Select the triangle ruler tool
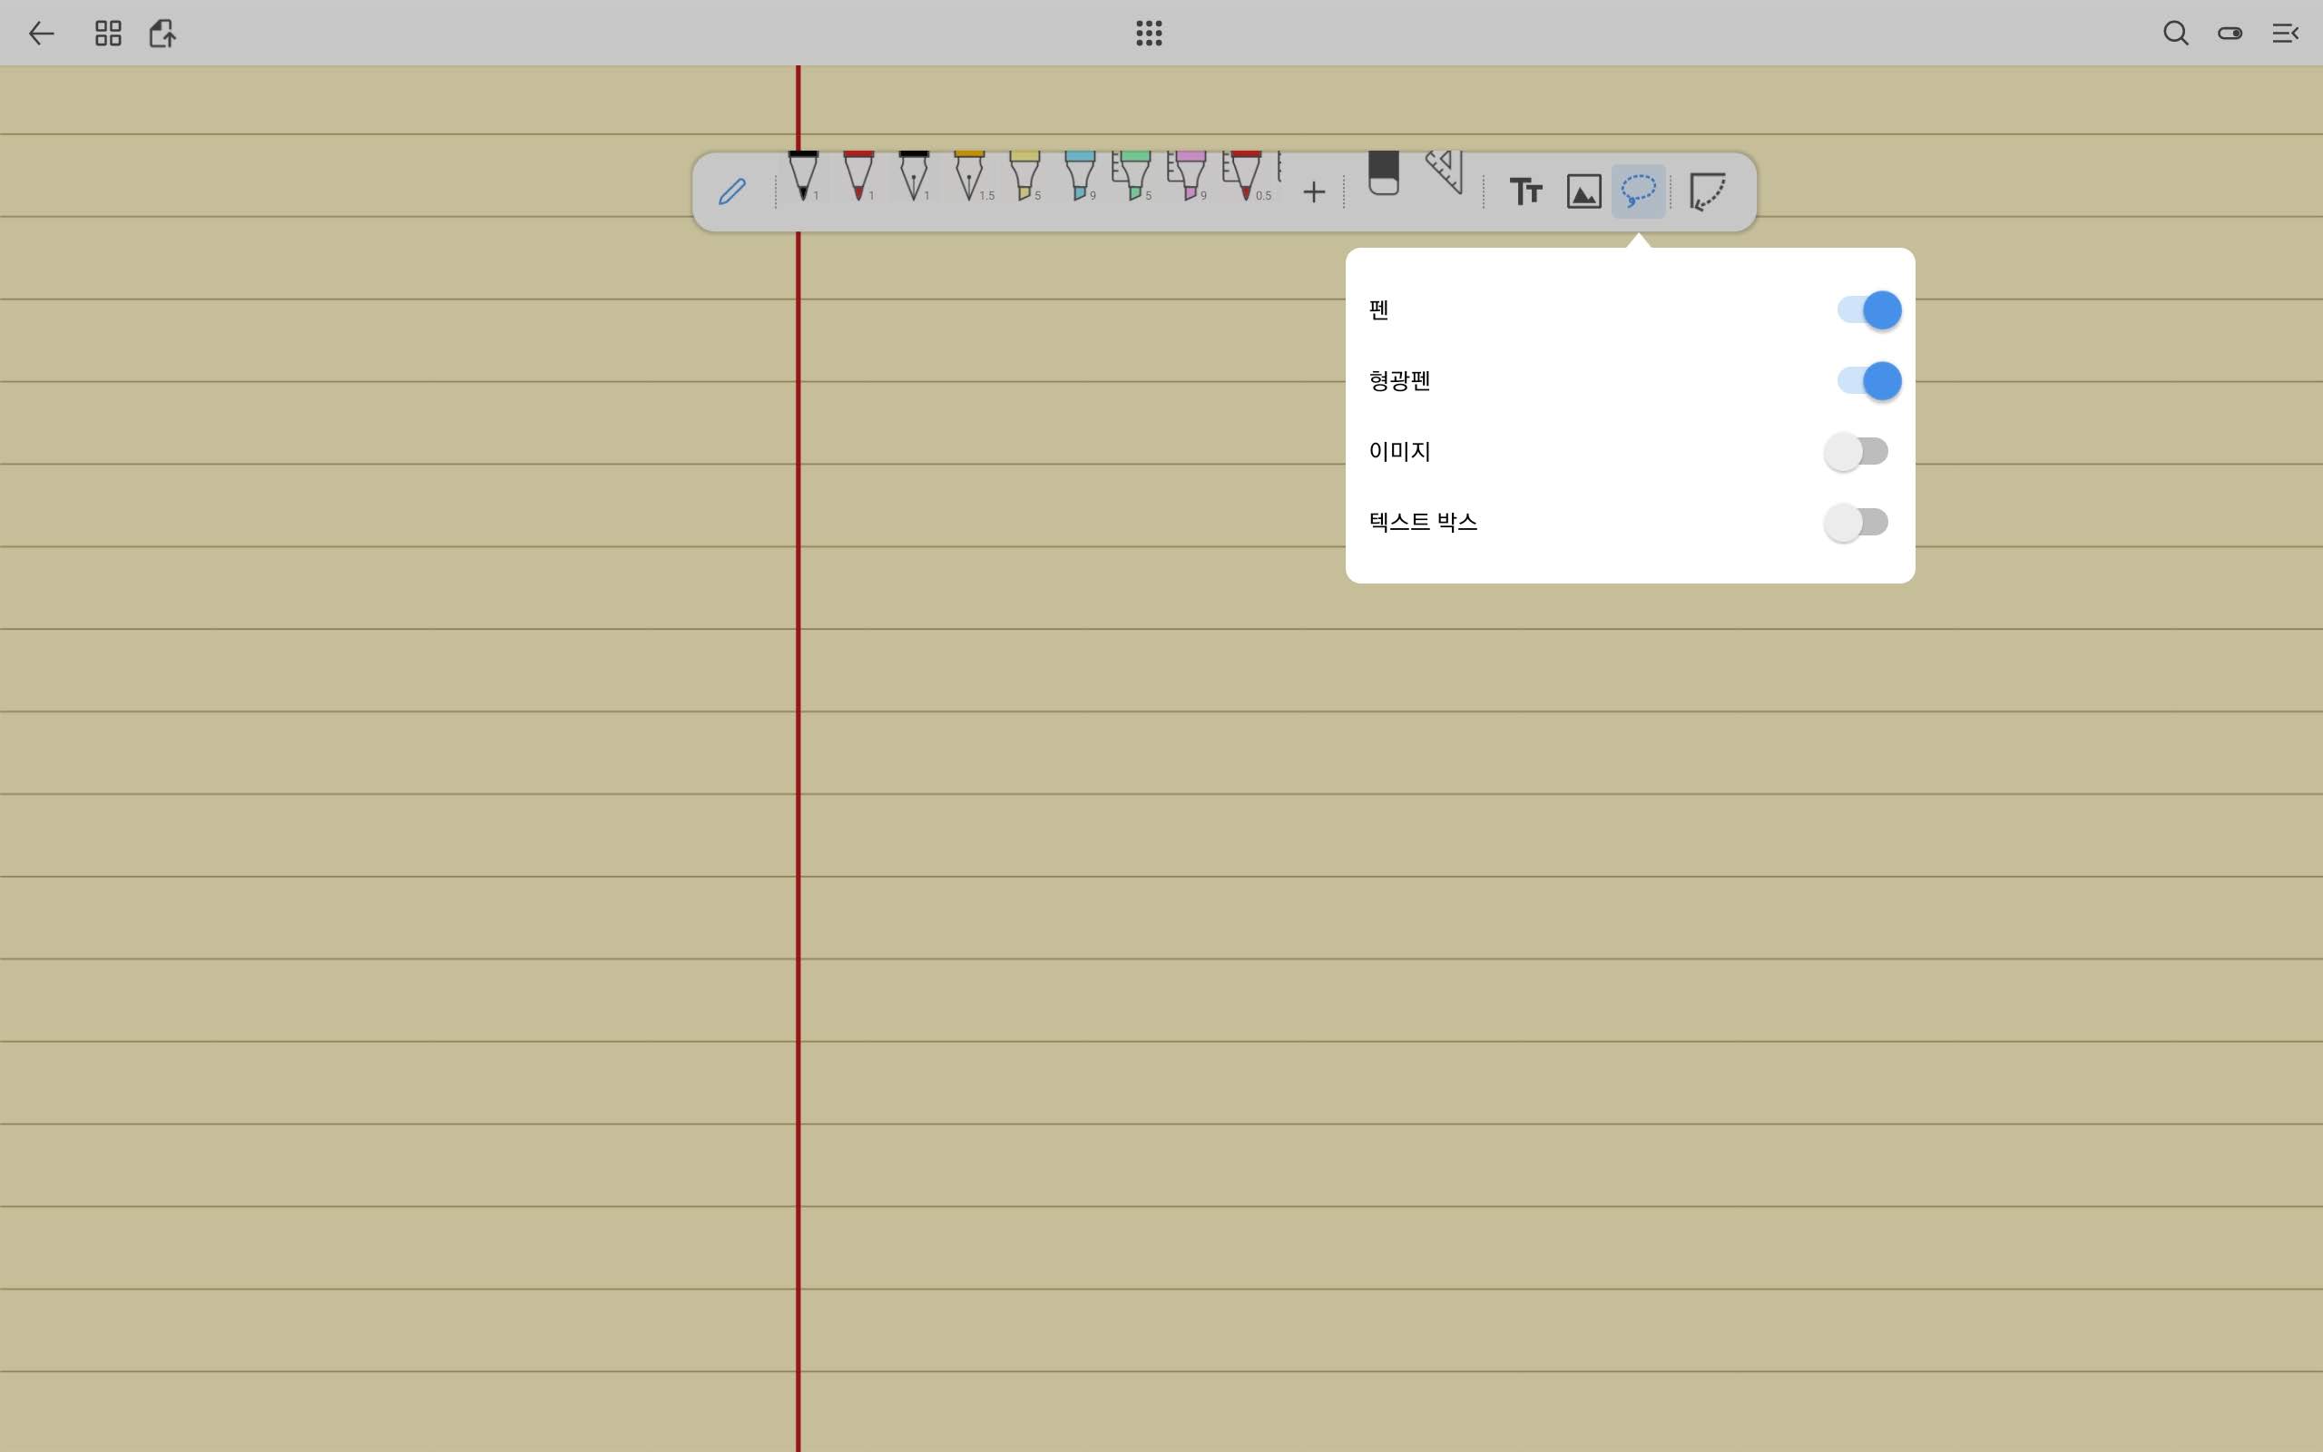 [x=1444, y=172]
